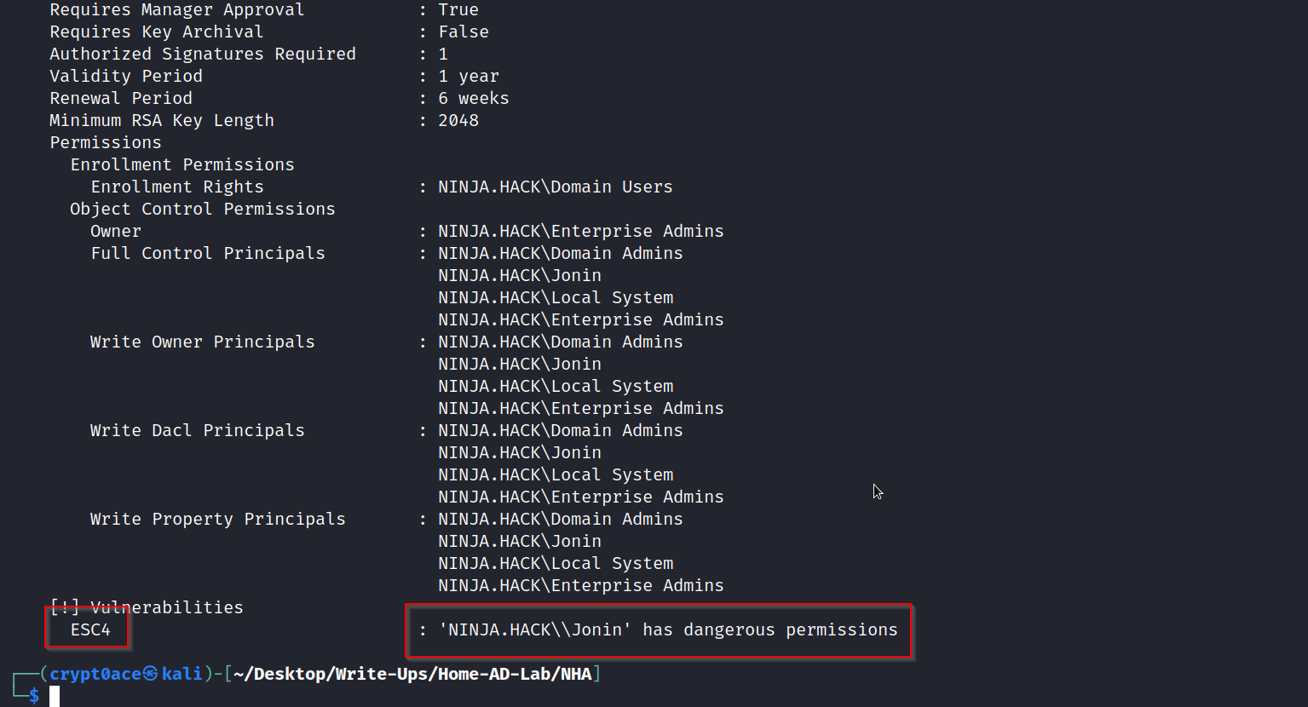Click the Minimum RSA Key Length 2048 value
Screen dimensions: 1308x707
tap(458, 120)
